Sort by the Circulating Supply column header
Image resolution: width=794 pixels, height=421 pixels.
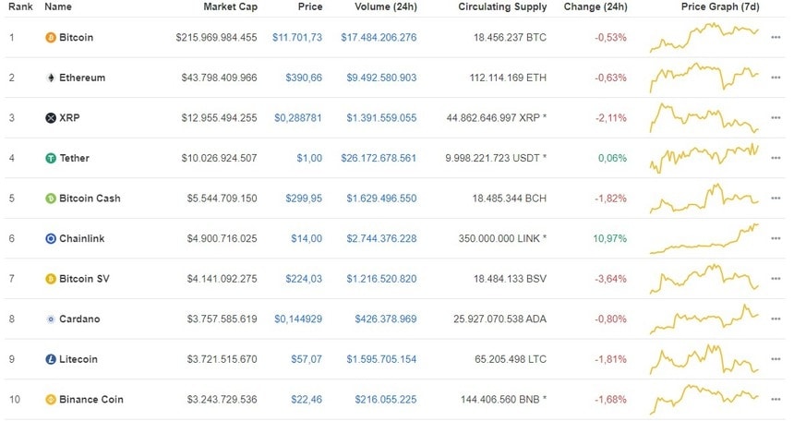502,6
